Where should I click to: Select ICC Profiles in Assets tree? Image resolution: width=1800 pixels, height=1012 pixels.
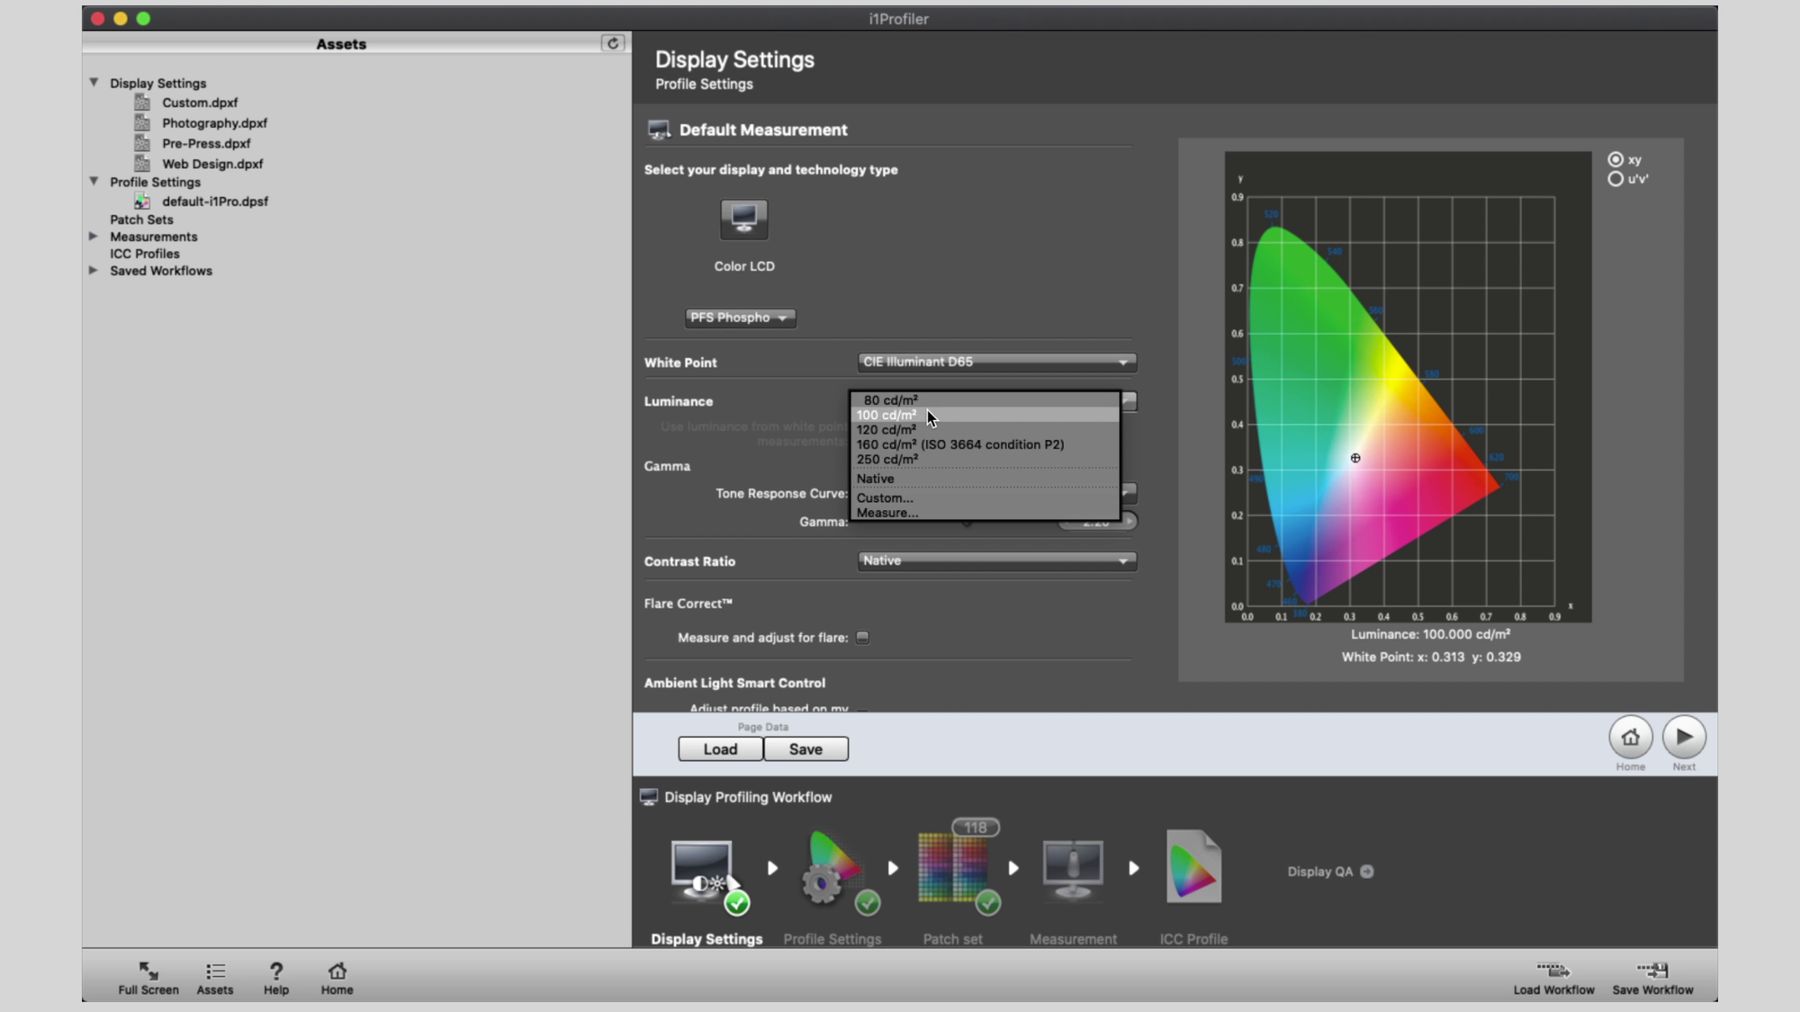click(x=145, y=254)
